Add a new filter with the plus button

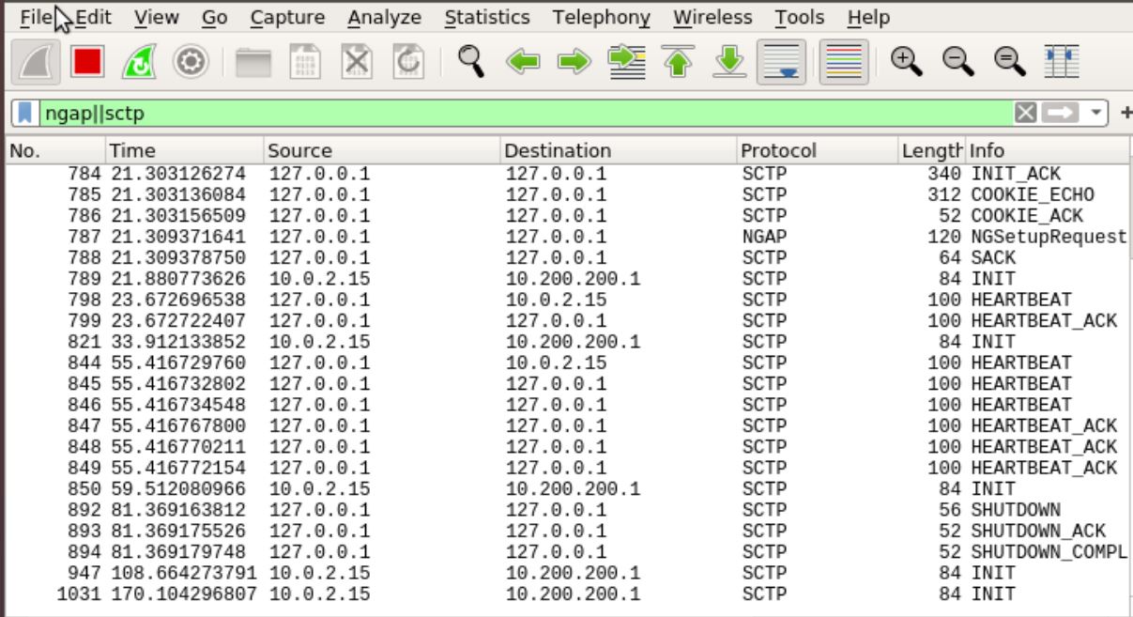click(x=1125, y=114)
